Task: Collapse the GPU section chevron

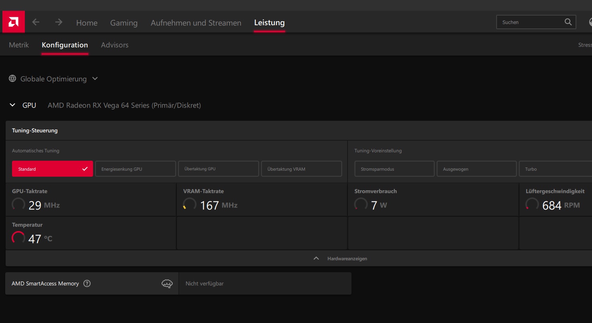Action: pos(12,105)
